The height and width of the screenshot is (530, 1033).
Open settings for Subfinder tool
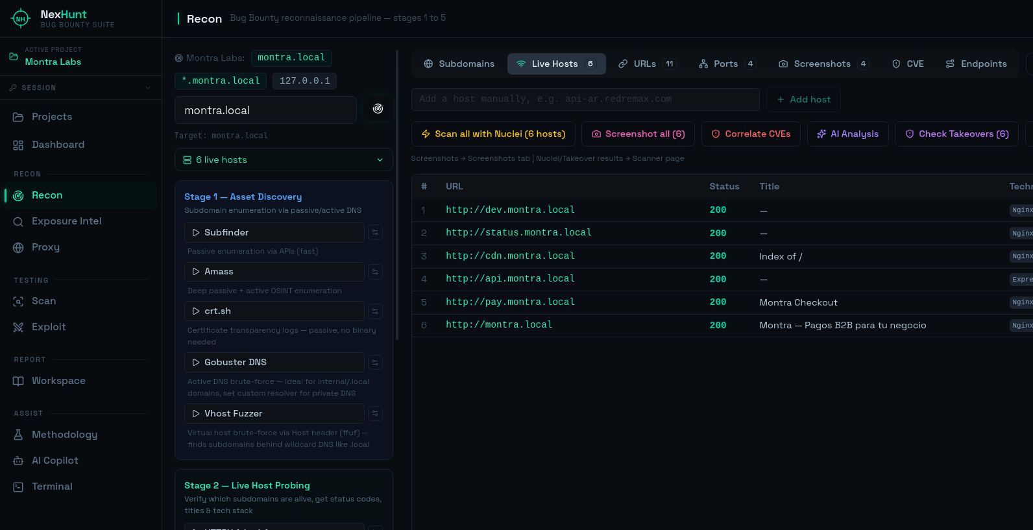(375, 233)
